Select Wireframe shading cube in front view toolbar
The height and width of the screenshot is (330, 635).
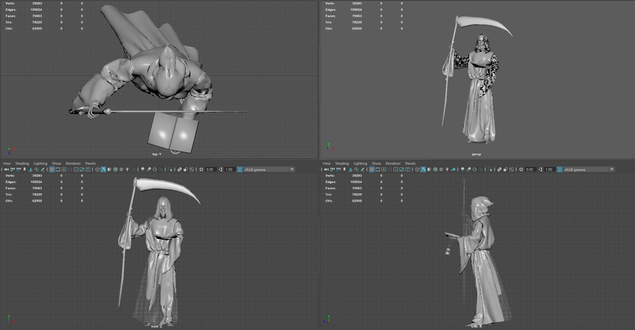97,169
